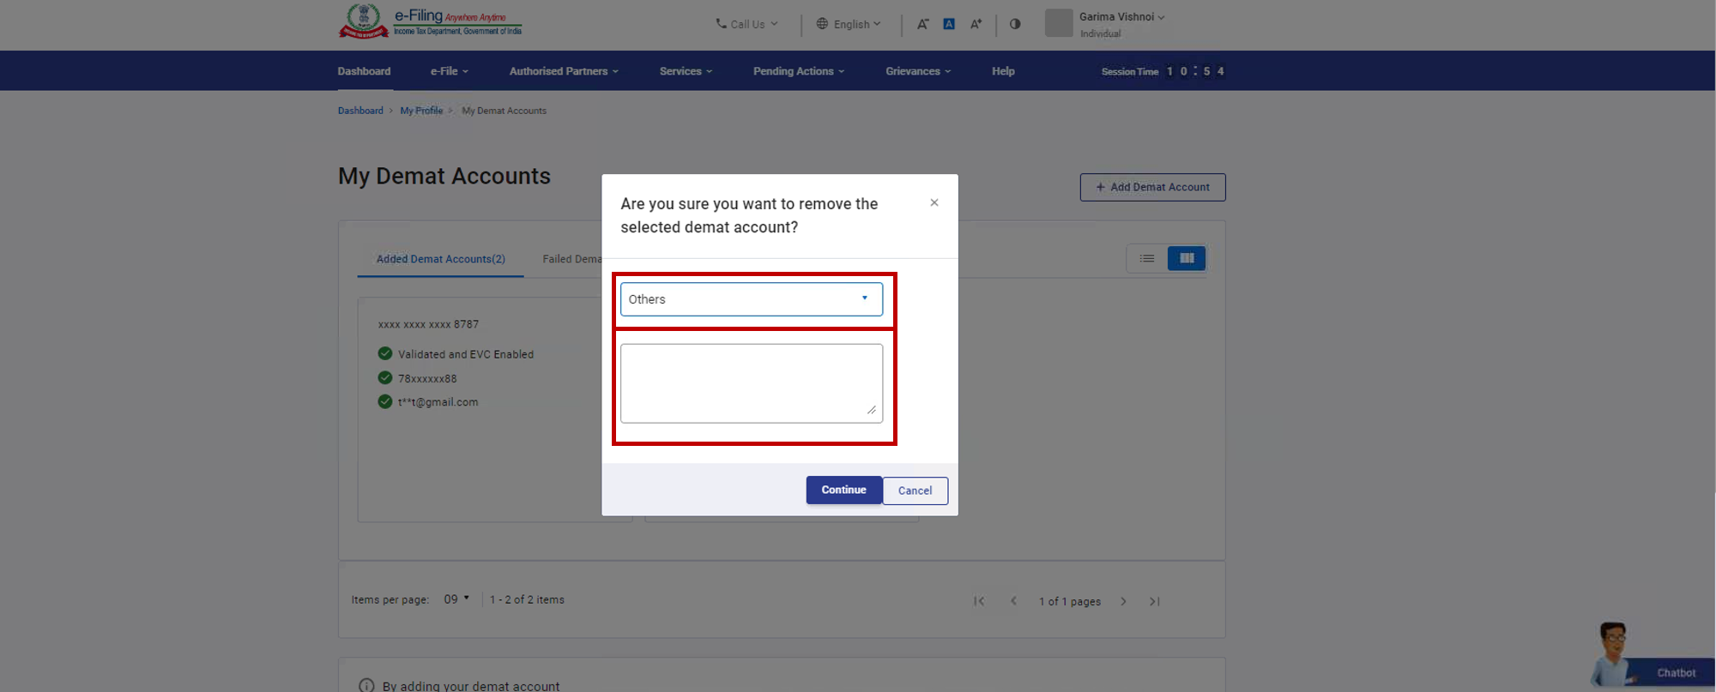Expand the English language selector
1716x692 pixels.
849,24
